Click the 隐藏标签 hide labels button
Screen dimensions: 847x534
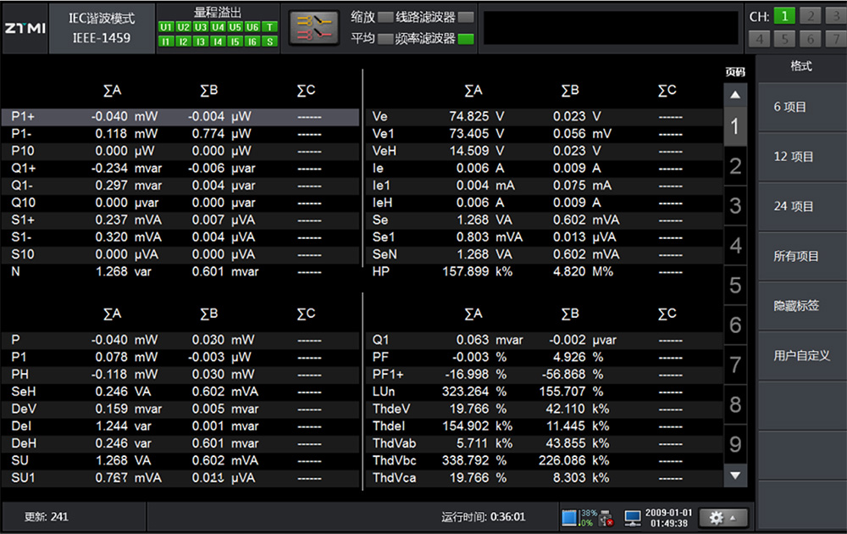pos(796,306)
